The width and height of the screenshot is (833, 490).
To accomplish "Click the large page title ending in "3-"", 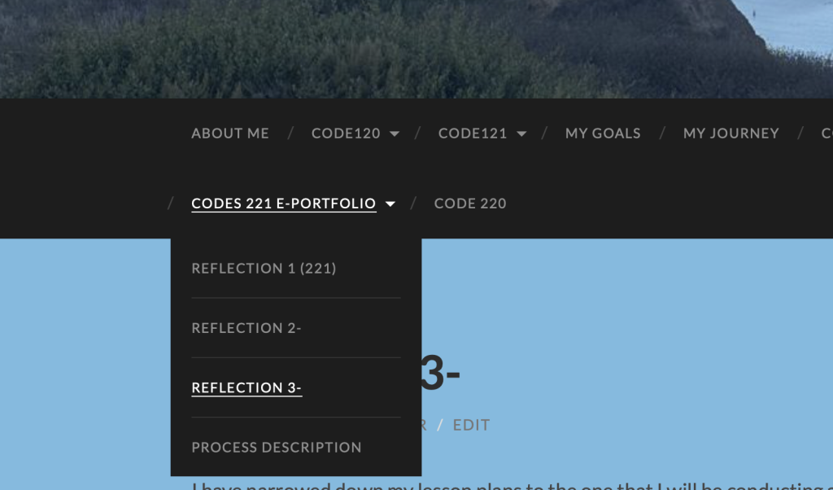I will (440, 374).
